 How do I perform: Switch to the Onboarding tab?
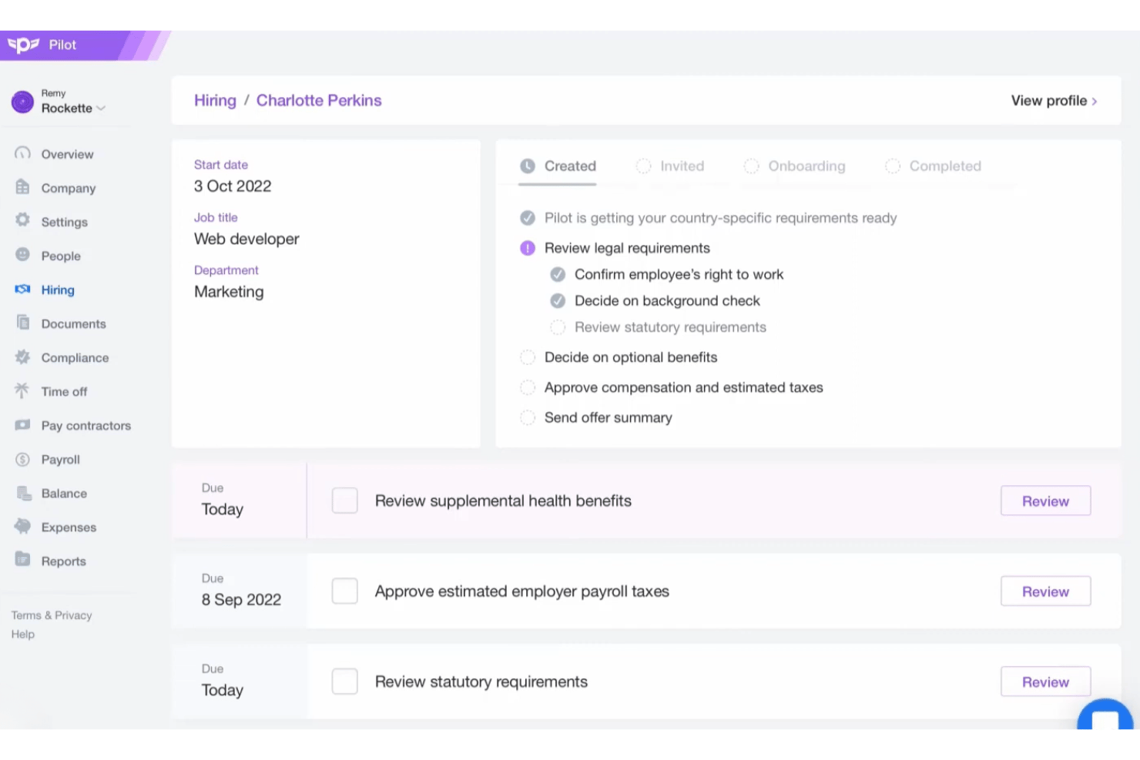pos(794,166)
